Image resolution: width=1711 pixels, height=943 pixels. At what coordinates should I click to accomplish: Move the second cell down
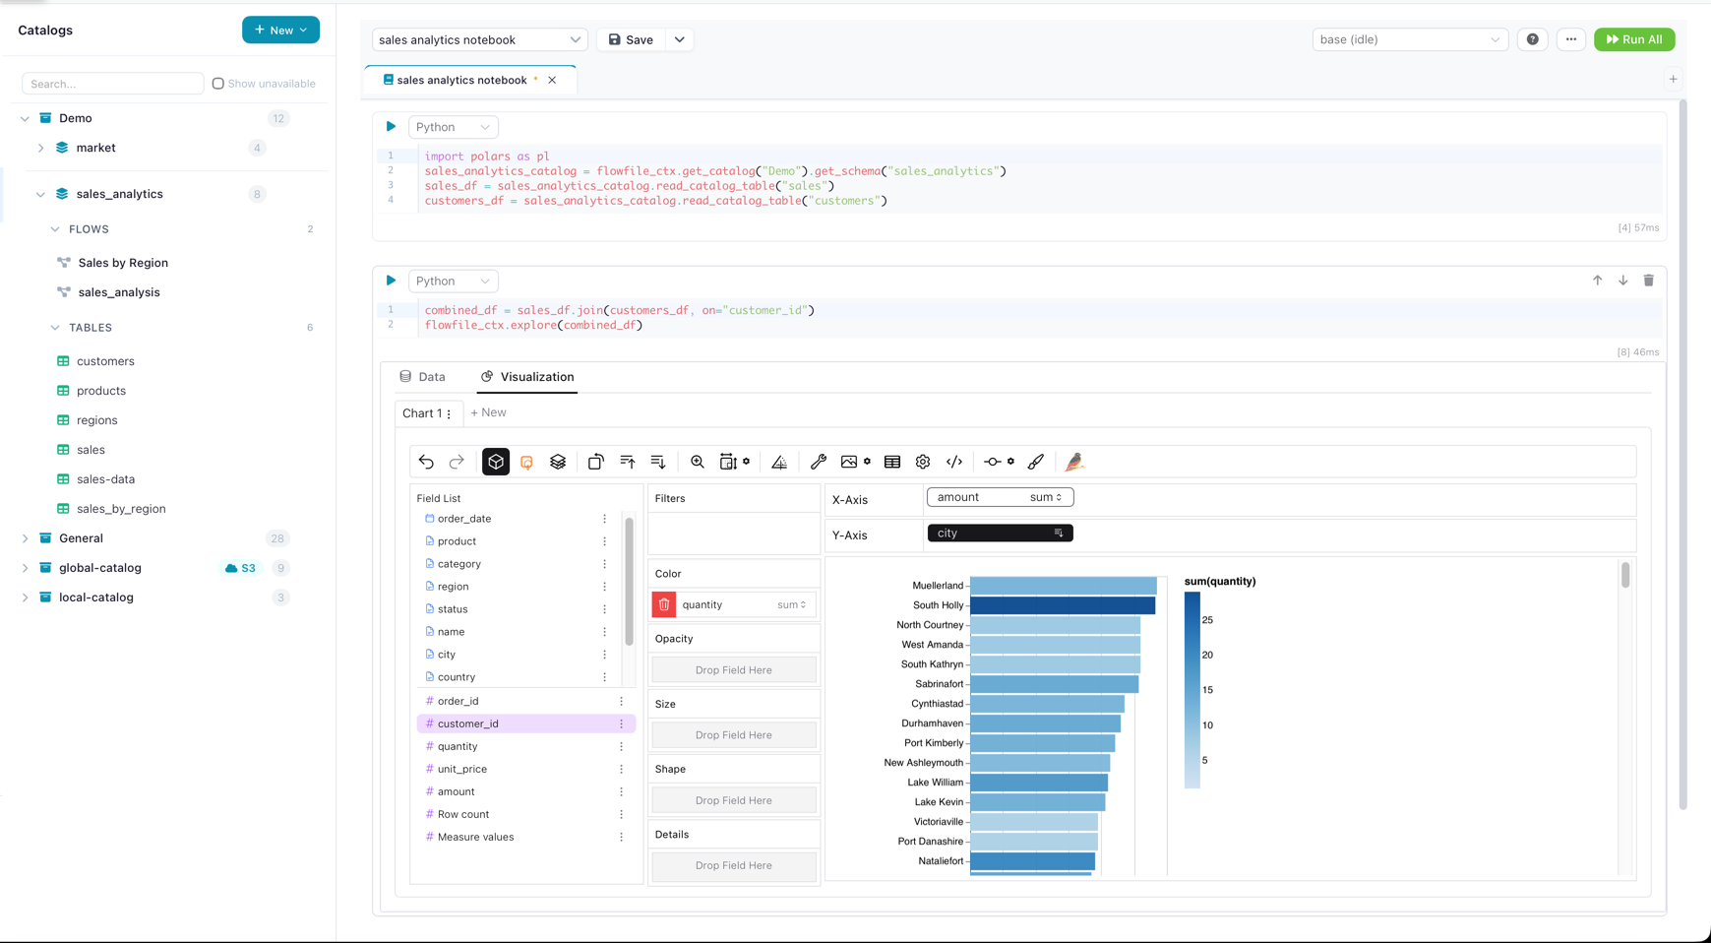[x=1622, y=281]
